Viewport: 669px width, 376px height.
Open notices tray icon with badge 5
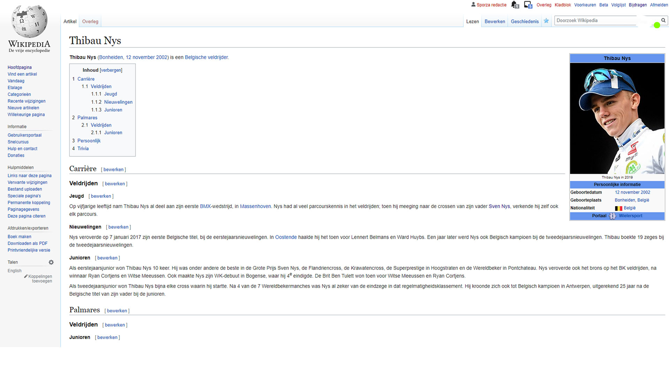(x=528, y=5)
